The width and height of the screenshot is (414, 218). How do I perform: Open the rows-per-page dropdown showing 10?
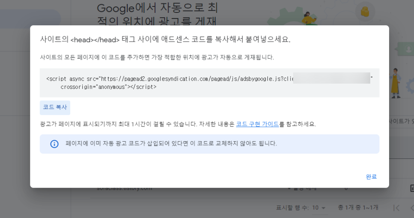(x=319, y=208)
